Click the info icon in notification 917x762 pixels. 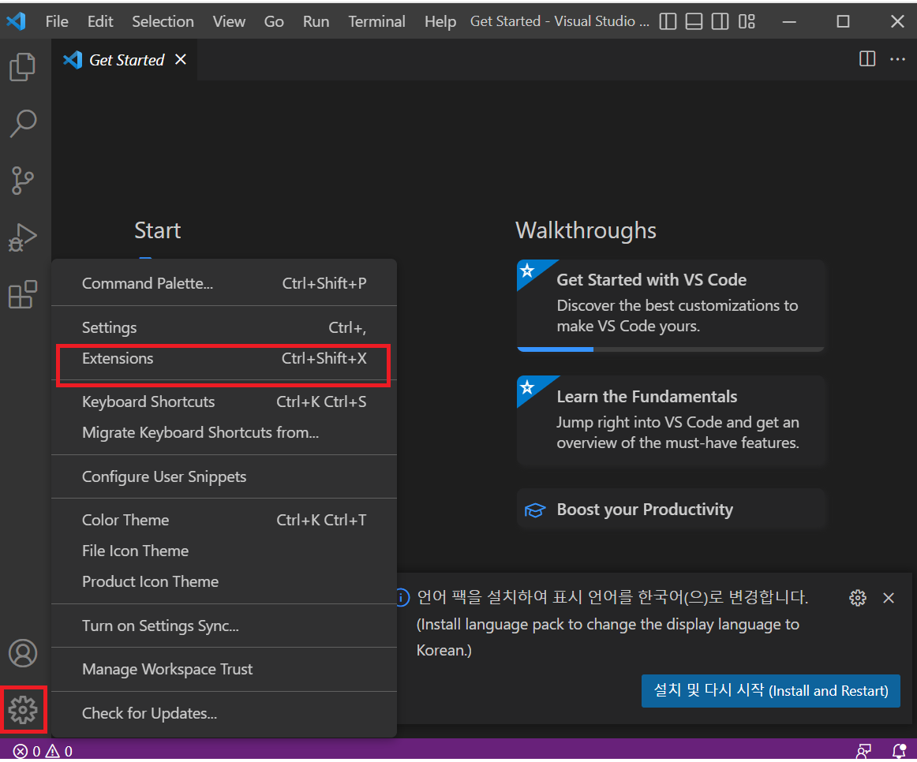tap(403, 597)
